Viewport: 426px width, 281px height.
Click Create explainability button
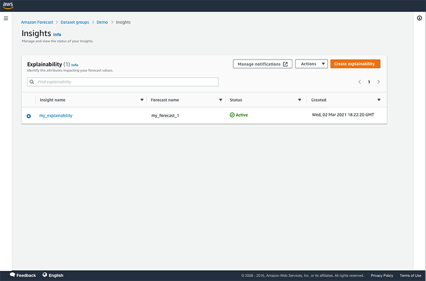tap(355, 64)
